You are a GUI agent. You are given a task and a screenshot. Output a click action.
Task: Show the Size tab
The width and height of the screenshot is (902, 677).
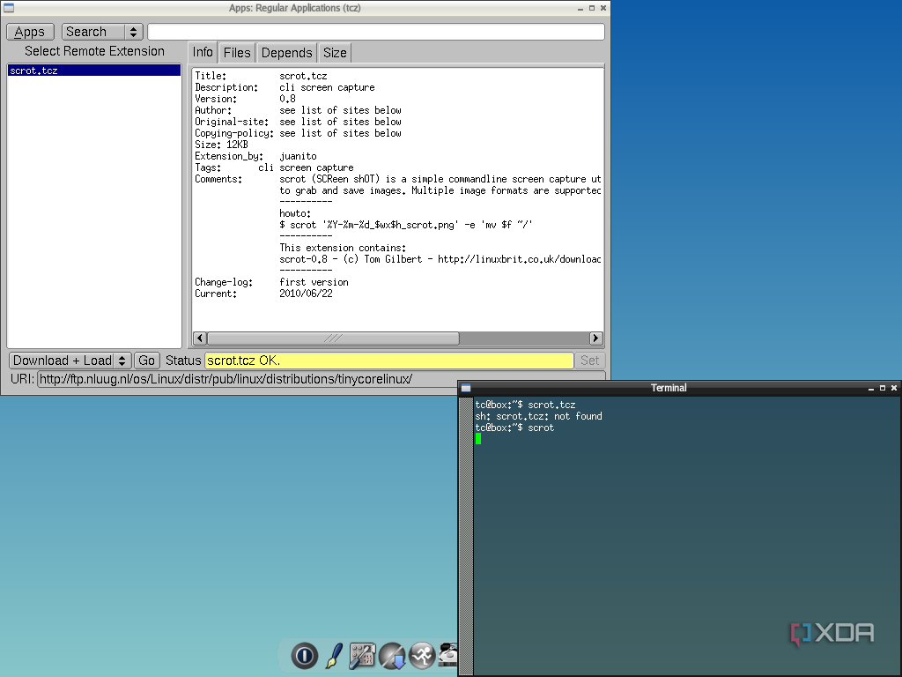coord(335,53)
